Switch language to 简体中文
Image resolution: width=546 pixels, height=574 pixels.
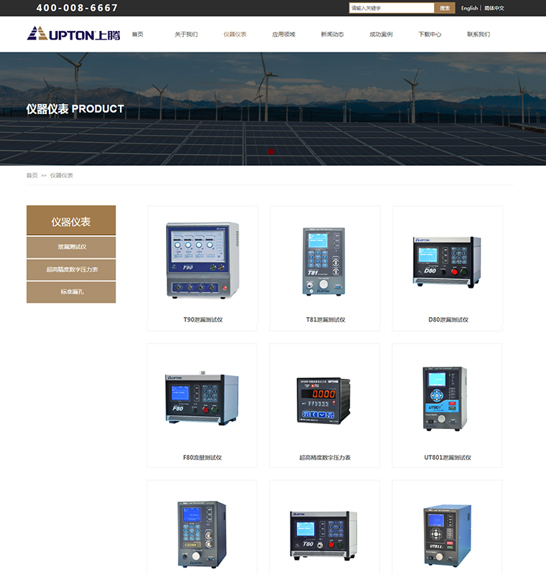coord(494,8)
